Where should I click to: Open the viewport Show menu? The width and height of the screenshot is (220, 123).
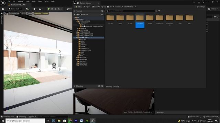point(30,13)
